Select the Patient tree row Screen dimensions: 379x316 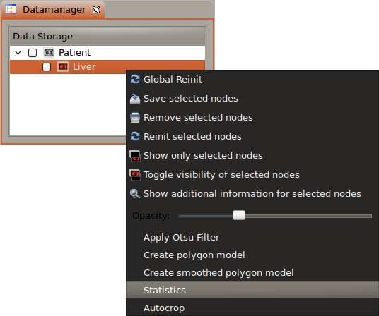coord(107,52)
